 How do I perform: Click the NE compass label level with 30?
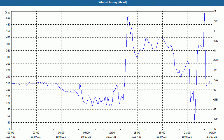pos(216,119)
